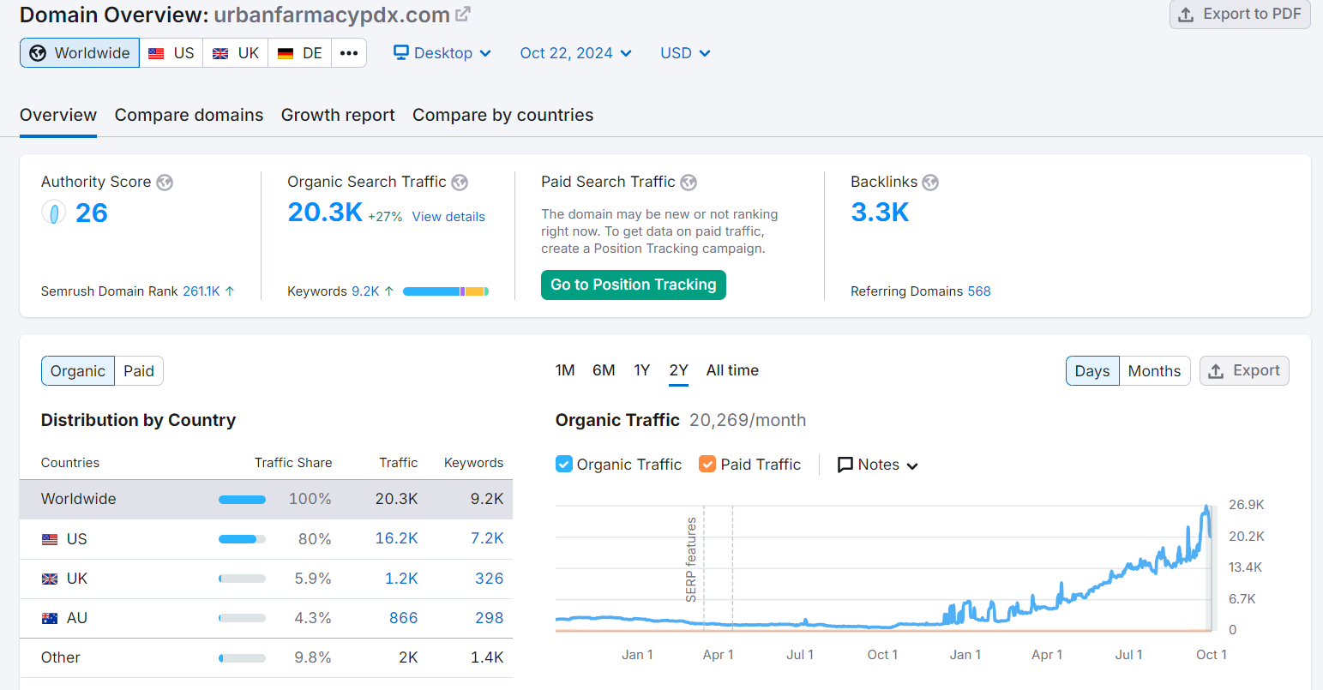Click the keywords position distribution bar

(x=446, y=291)
